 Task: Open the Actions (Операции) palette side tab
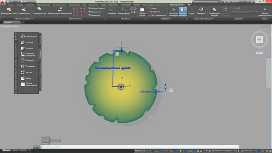point(40,54)
